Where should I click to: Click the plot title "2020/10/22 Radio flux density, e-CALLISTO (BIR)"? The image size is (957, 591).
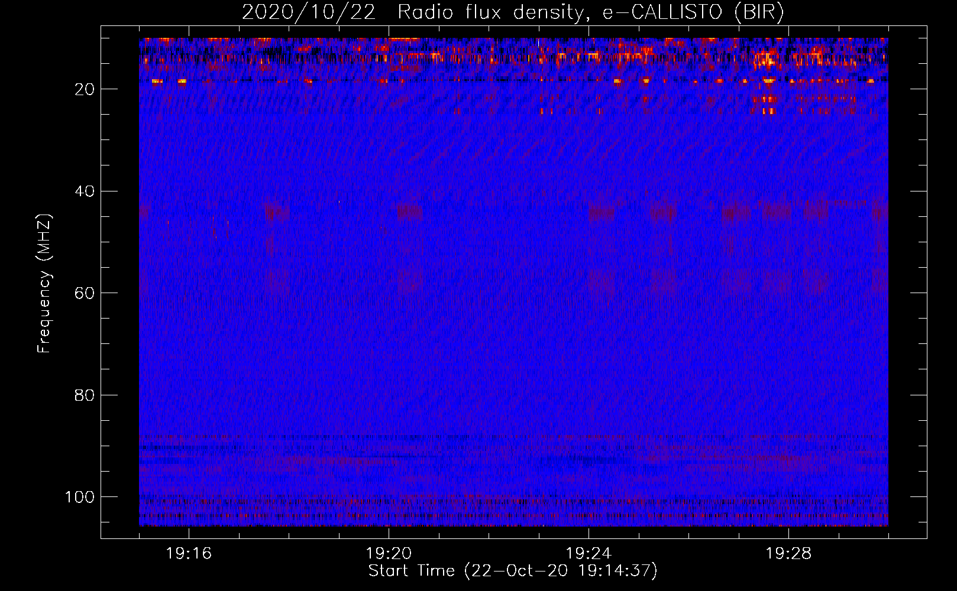pos(513,12)
